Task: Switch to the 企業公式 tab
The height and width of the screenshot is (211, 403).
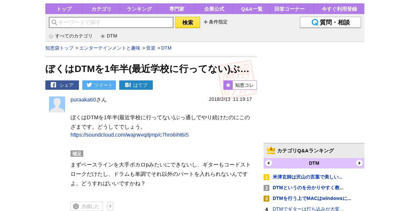Action: pyautogui.click(x=214, y=9)
